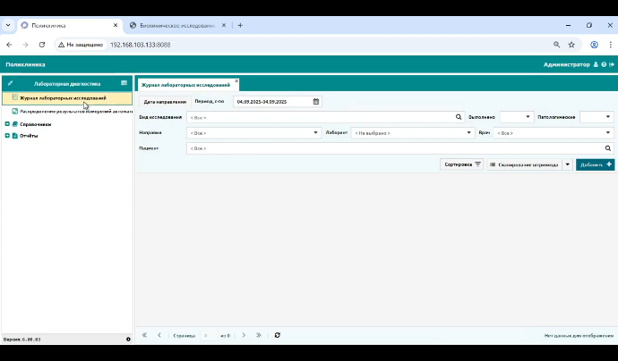This screenshot has width=618, height=361.
Task: Open the Лаборант dropdown list
Action: (412, 133)
